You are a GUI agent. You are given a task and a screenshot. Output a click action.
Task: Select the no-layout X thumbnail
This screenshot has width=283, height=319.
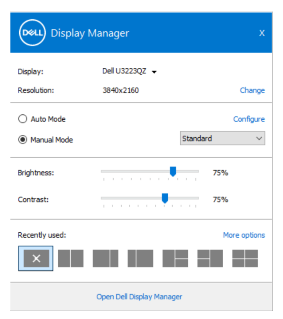click(36, 258)
